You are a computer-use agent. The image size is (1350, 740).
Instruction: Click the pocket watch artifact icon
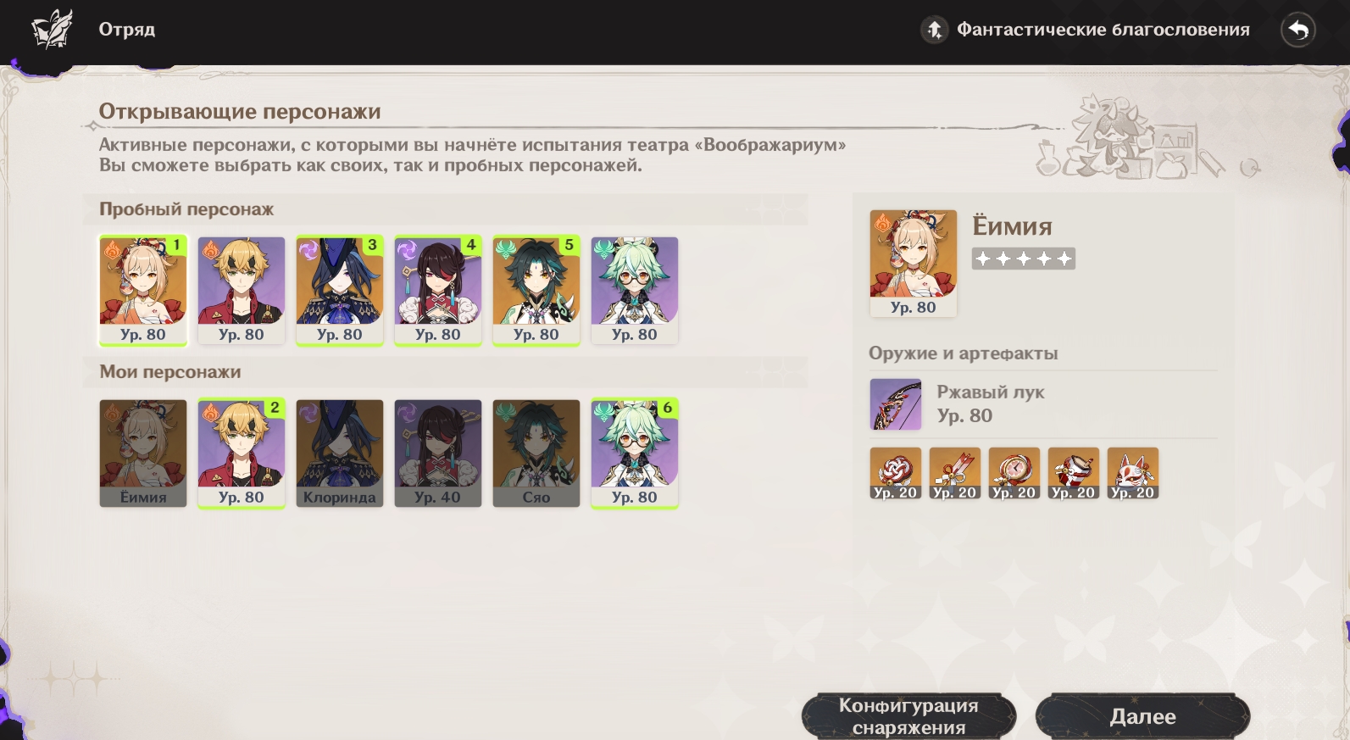pyautogui.click(x=1014, y=473)
